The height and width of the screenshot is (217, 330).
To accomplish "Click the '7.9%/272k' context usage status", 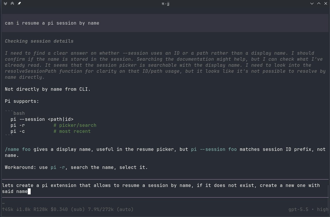I will pos(101,210).
